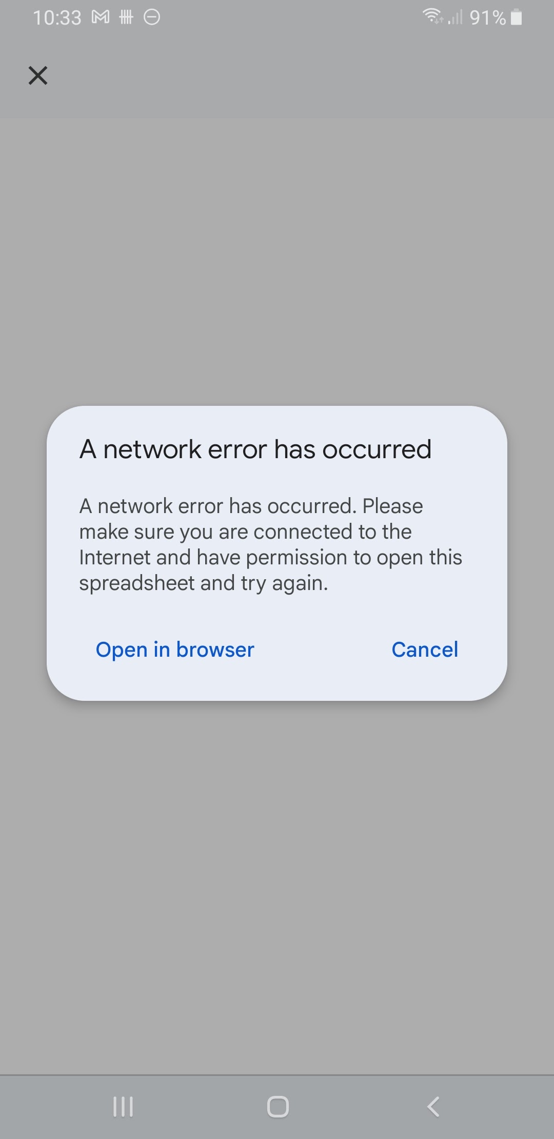Viewport: 554px width, 1139px height.
Task: Tap the Do Not Disturb status icon
Action: [152, 17]
